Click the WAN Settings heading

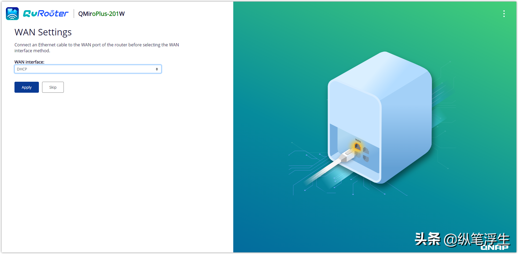[43, 32]
